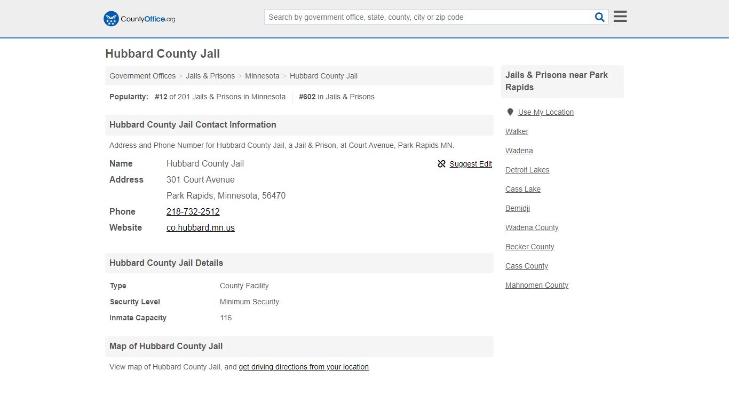729x410 pixels.
Task: Open co.hubbard.mn.us website link
Action: pyautogui.click(x=201, y=227)
